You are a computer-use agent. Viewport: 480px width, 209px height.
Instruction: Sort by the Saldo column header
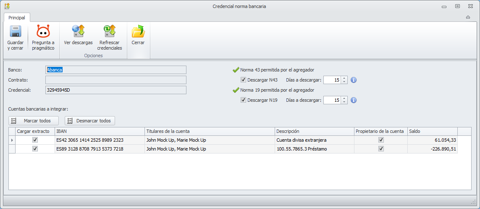tap(432, 132)
